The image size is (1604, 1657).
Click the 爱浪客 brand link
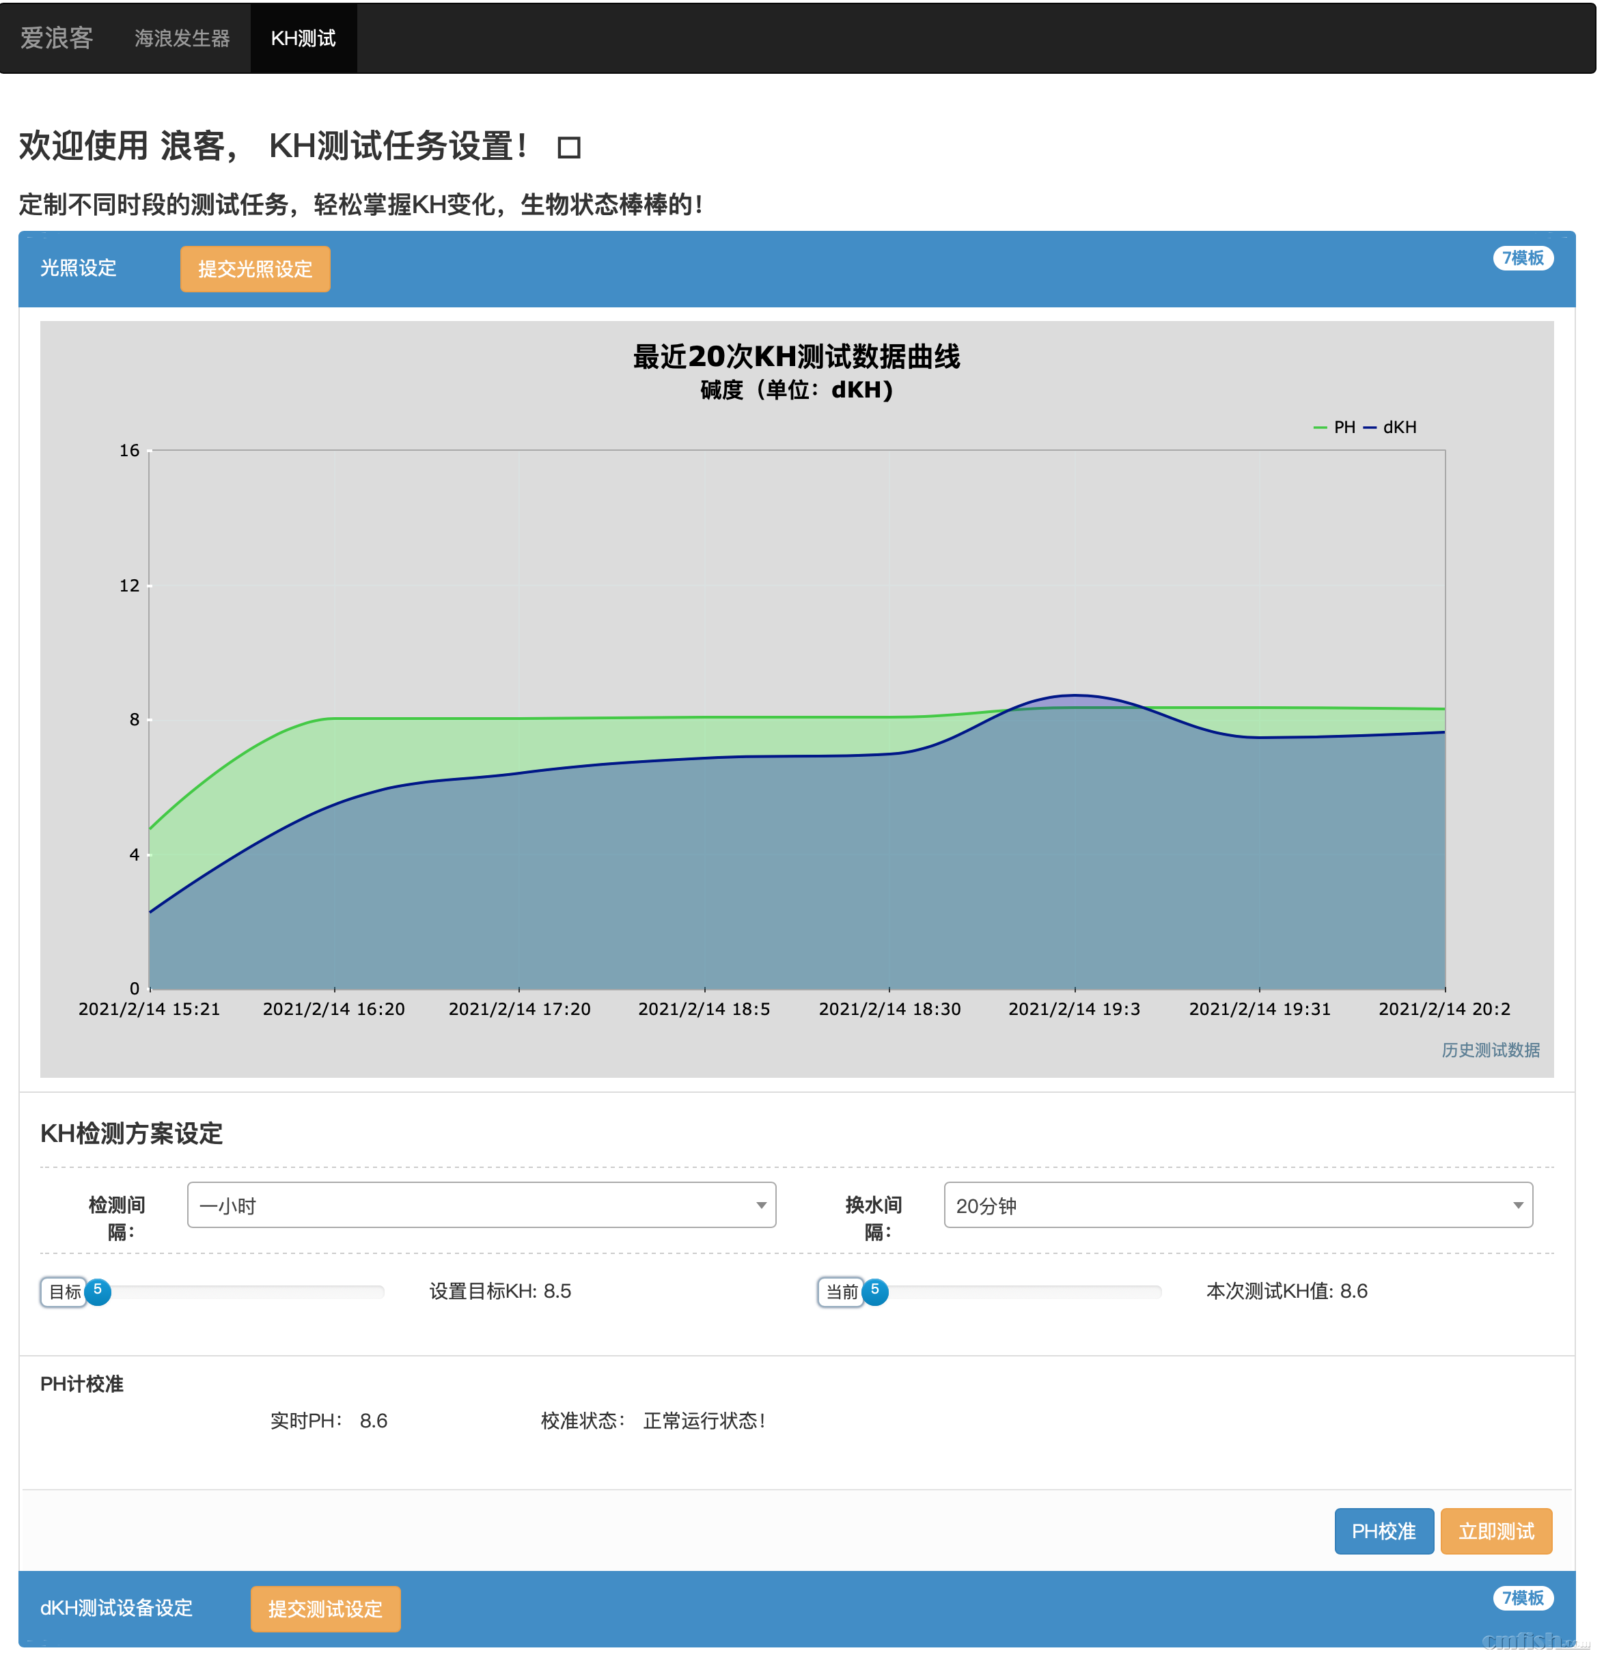[x=56, y=38]
